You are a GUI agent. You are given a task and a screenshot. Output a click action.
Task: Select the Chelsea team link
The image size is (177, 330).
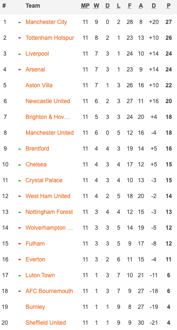[x=36, y=165]
